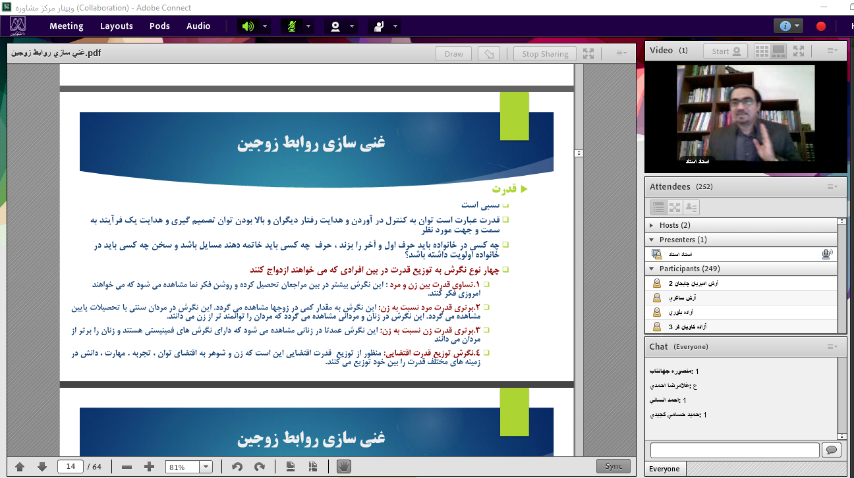Go to the next PDF page

pyautogui.click(x=42, y=467)
